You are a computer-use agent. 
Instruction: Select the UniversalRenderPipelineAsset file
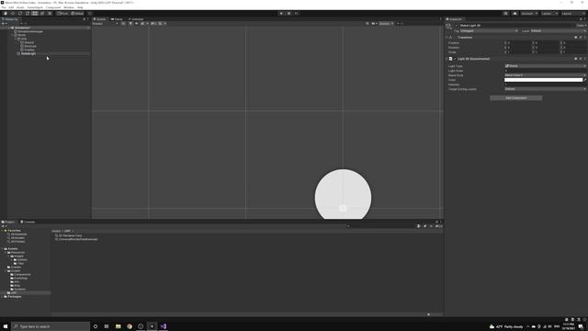tap(76, 239)
